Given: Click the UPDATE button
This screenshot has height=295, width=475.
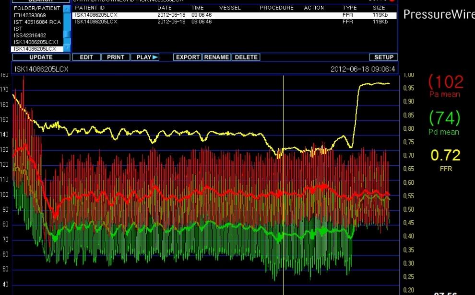Looking at the screenshot, I should 41,57.
